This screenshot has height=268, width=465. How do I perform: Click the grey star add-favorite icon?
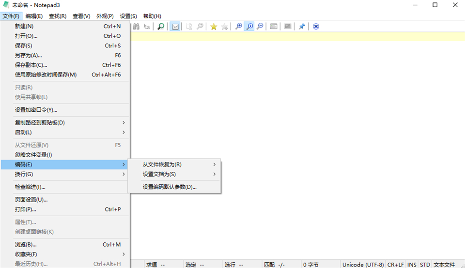tap(224, 26)
